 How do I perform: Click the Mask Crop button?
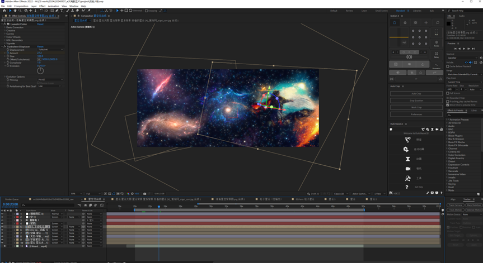416,107
